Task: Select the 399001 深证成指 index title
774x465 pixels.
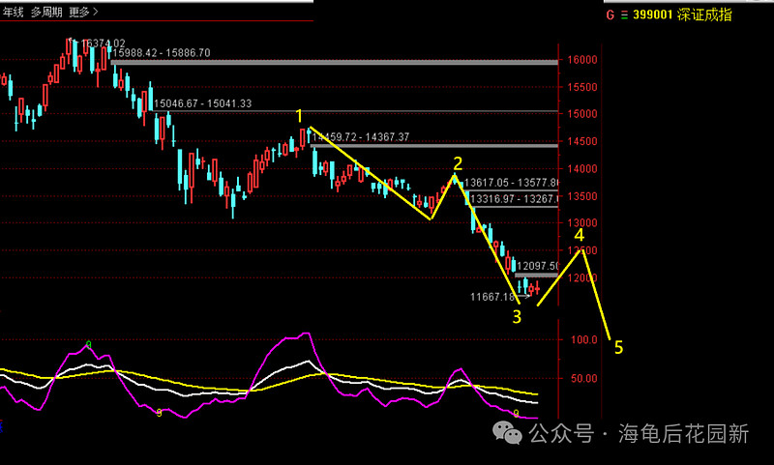Action: coord(682,15)
